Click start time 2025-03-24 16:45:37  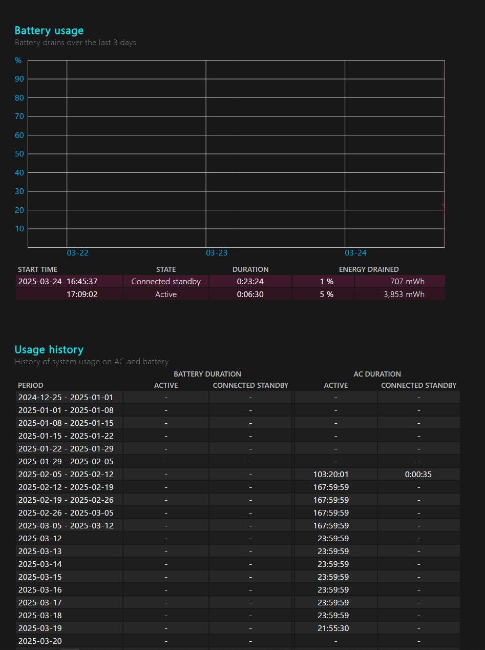pos(58,282)
